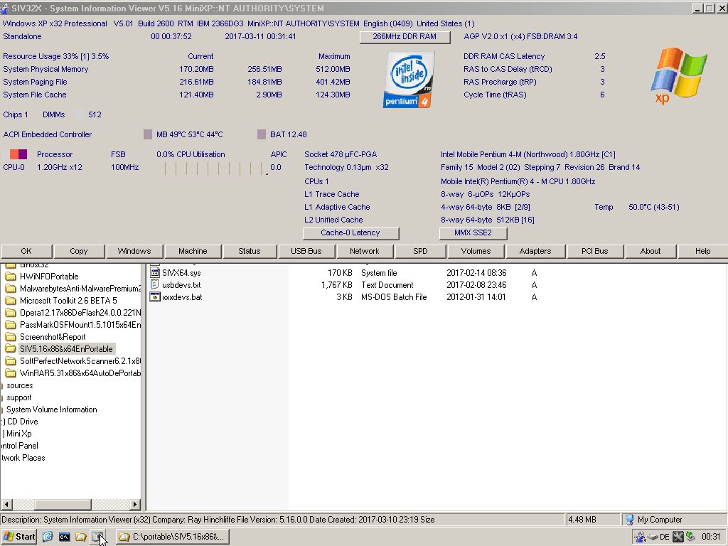This screenshot has width=728, height=546.
Task: Select the PassMarkOSFMount folder icon
Action: (x=10, y=324)
